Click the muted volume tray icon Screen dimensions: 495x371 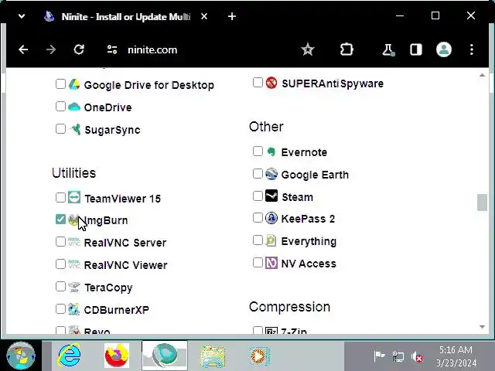[x=417, y=357]
